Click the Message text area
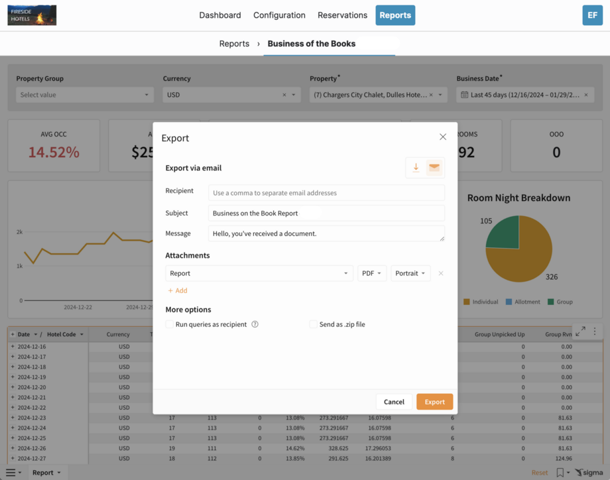The width and height of the screenshot is (610, 480). (326, 233)
